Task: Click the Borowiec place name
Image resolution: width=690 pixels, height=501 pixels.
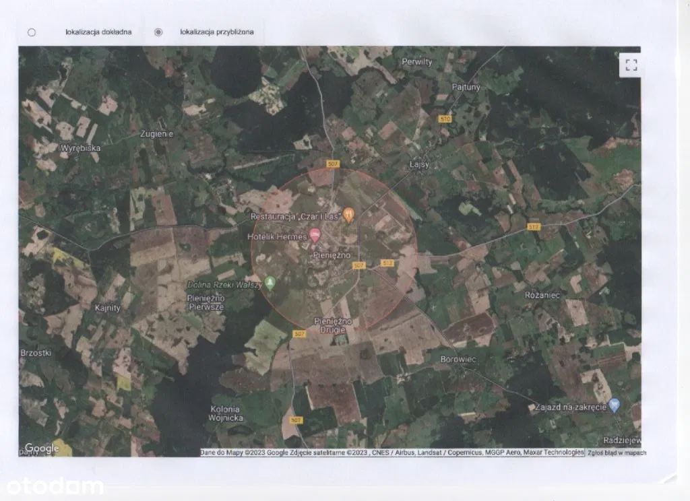Action: (458, 359)
